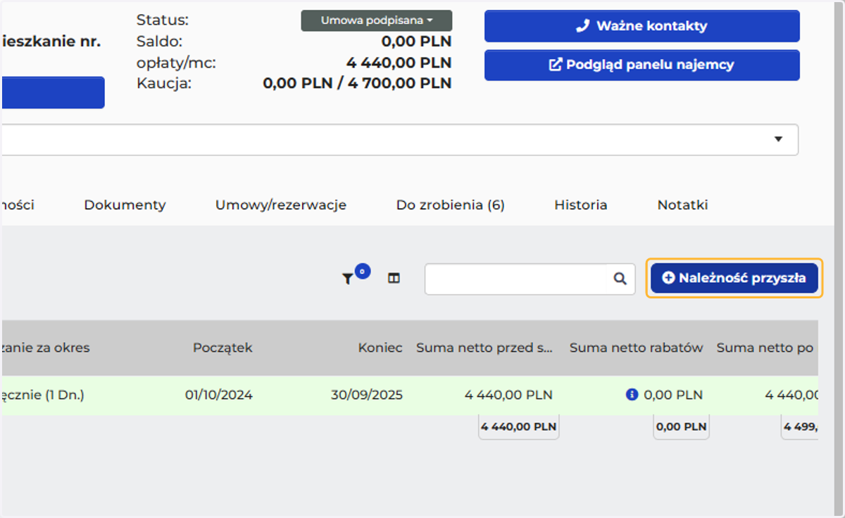Switch to the Historia tab
This screenshot has height=518, width=845.
coord(581,205)
